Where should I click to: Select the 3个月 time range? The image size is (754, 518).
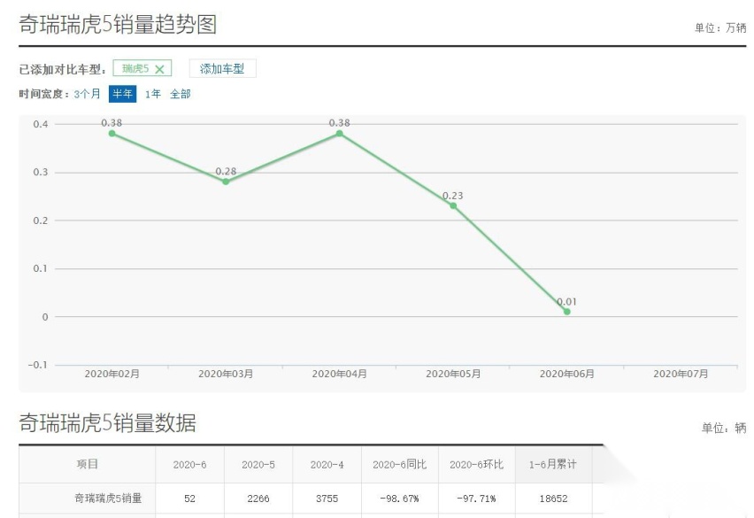(87, 94)
